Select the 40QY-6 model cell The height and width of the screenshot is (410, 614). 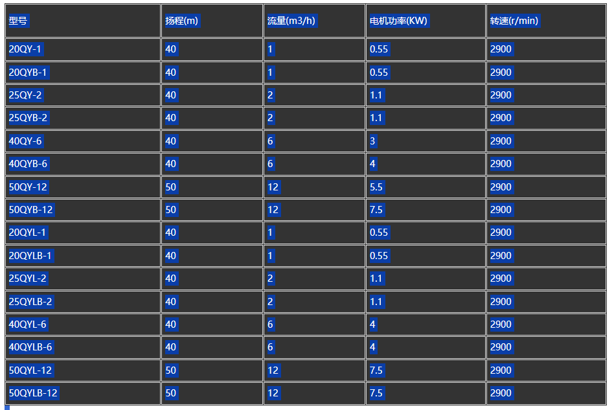click(83, 141)
